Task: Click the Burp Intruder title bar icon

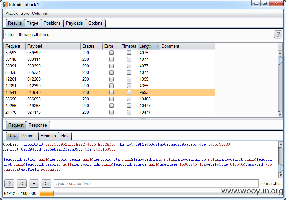Action: pos(5,5)
